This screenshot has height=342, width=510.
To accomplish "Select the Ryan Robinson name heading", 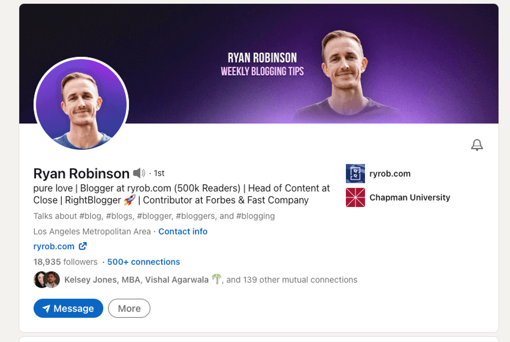I will pyautogui.click(x=82, y=173).
